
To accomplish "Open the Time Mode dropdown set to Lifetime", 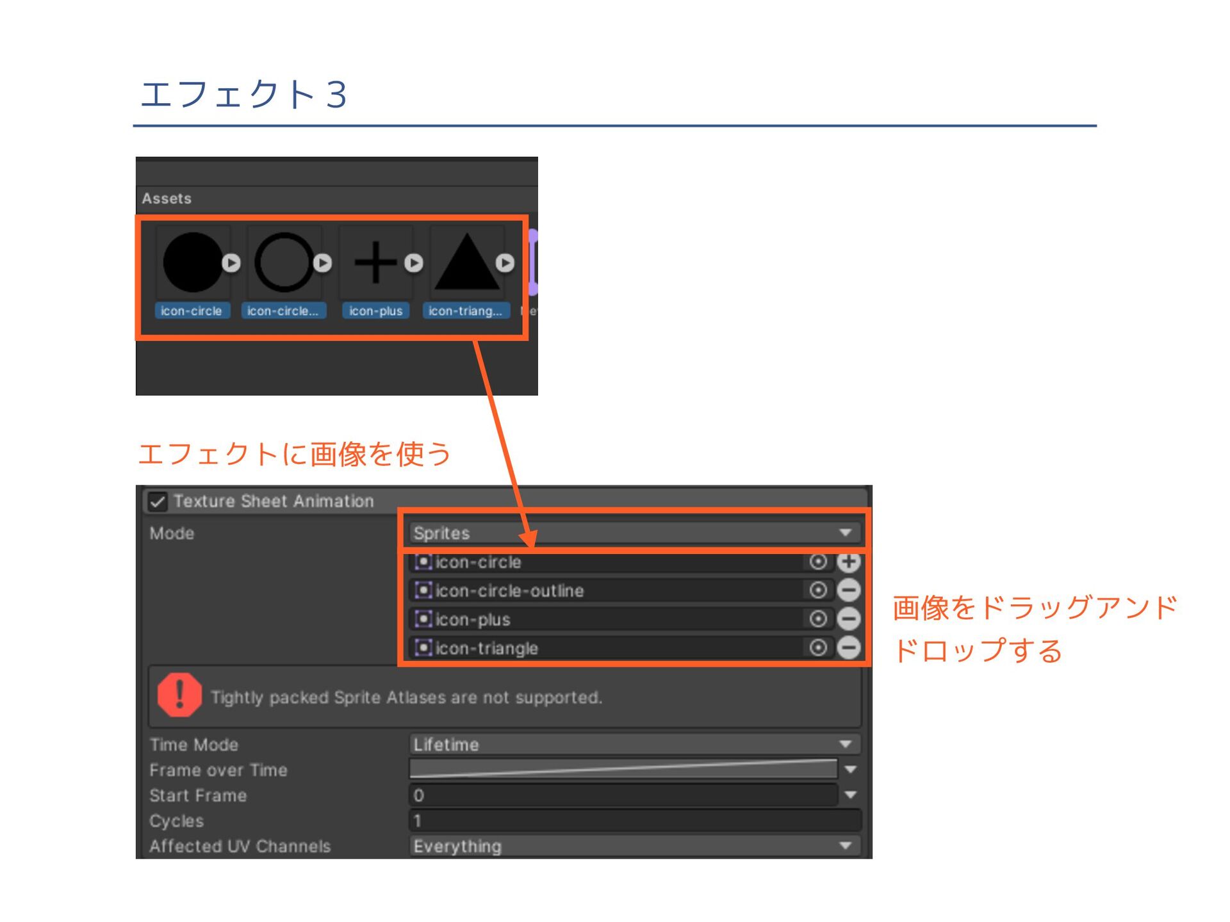I will [633, 744].
